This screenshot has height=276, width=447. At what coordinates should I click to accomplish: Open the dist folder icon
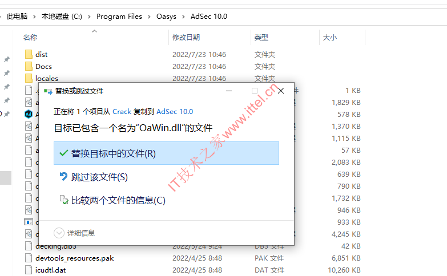(x=29, y=54)
